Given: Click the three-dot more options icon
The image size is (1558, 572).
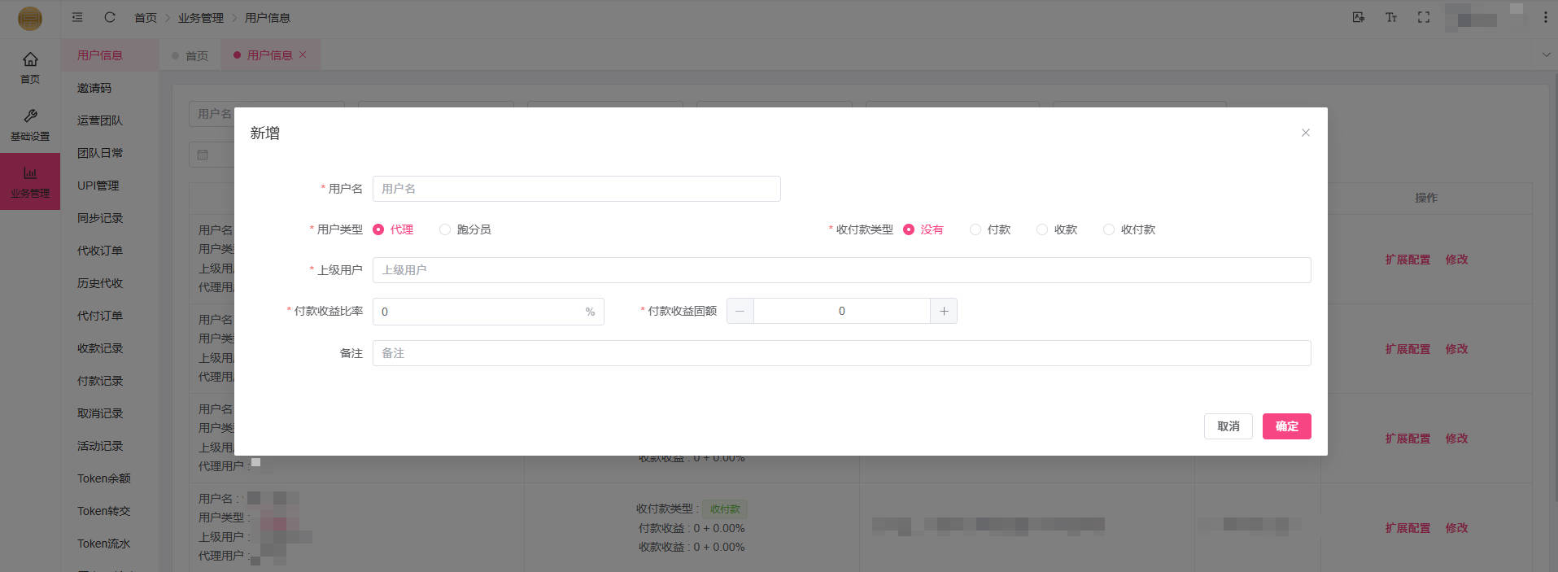Looking at the screenshot, I should [1545, 17].
